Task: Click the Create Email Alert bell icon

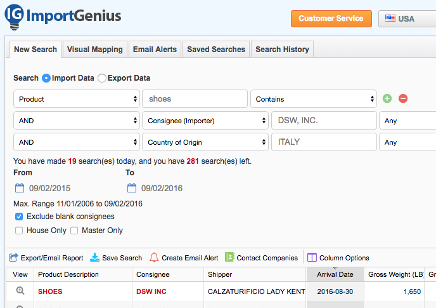Action: pyautogui.click(x=154, y=258)
